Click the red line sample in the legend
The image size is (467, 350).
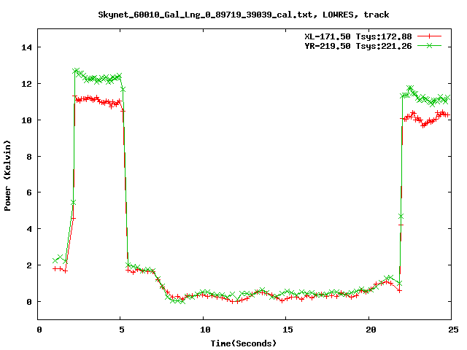click(429, 36)
